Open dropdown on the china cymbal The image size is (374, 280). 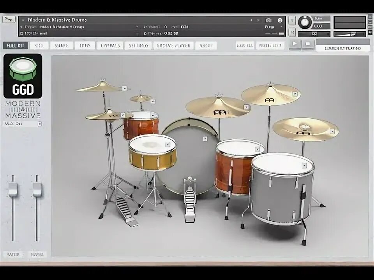[332, 131]
